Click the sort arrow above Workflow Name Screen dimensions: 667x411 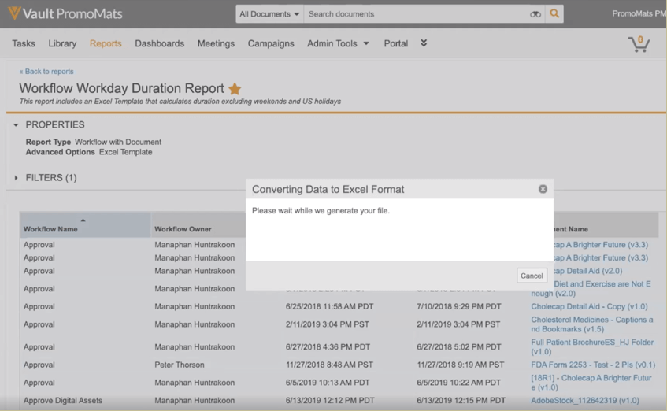click(83, 220)
